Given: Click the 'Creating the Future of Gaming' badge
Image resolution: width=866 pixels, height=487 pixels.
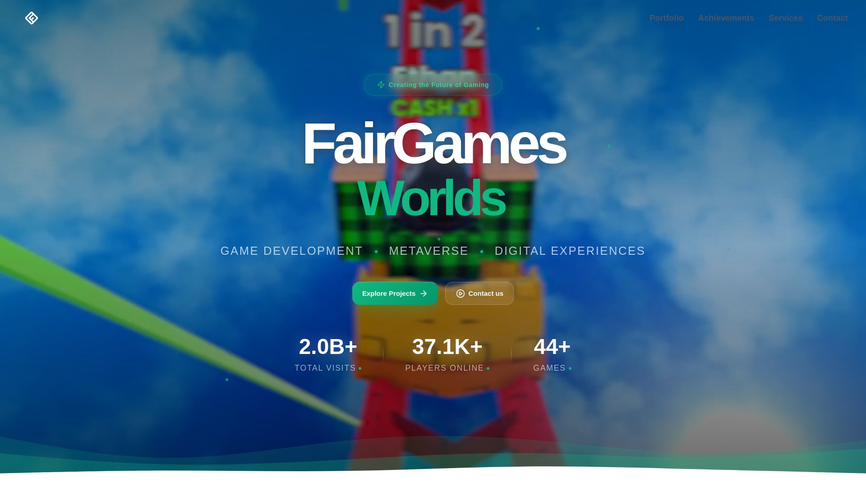Looking at the screenshot, I should (433, 85).
